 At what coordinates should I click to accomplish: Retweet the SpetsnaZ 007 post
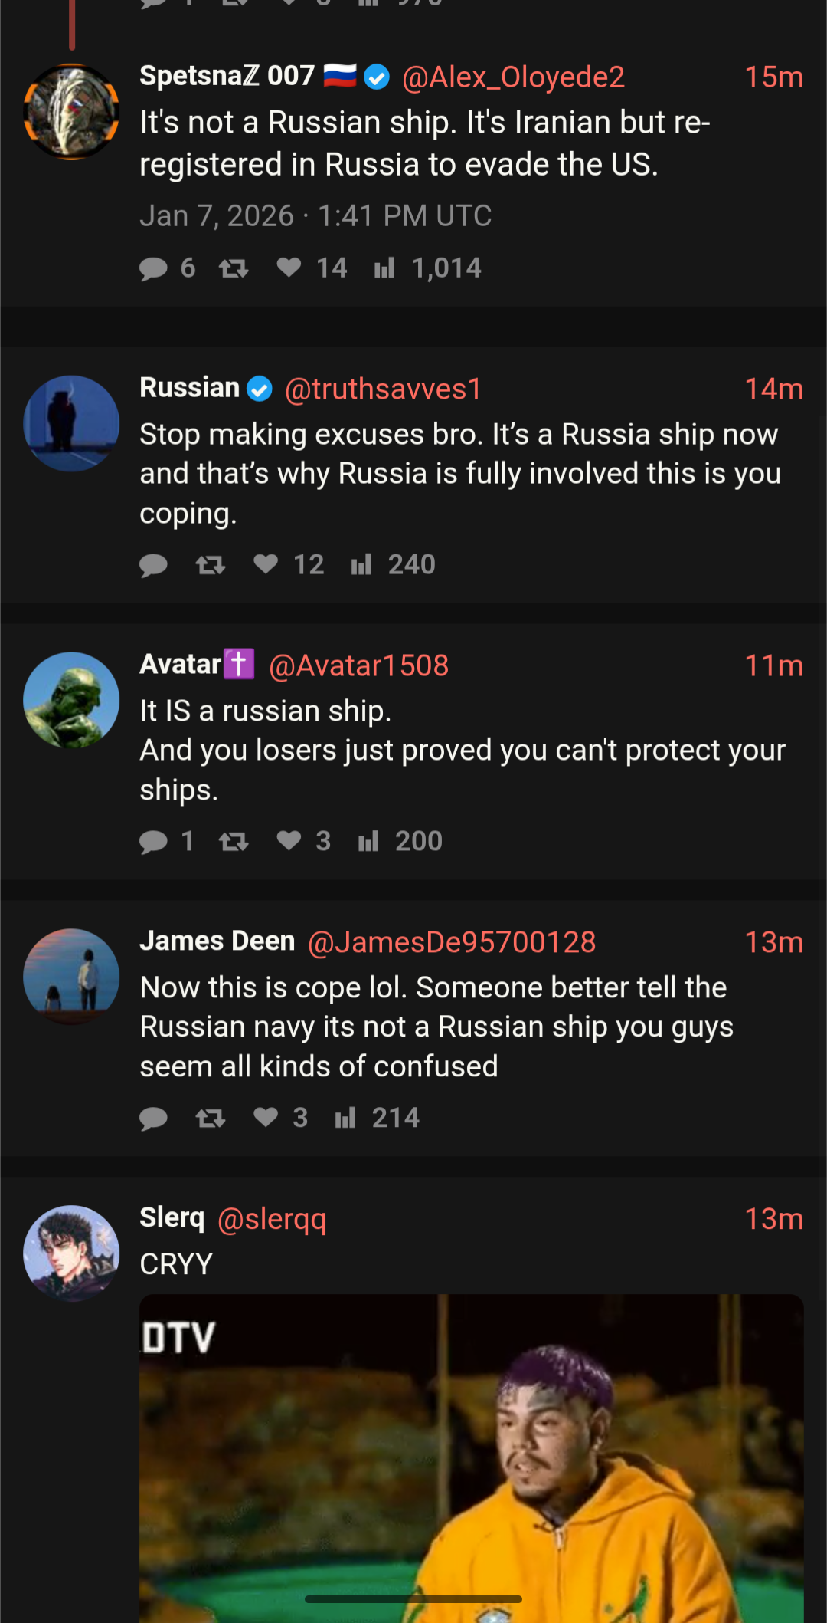(234, 268)
